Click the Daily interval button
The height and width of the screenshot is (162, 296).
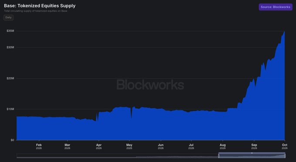[9, 17]
